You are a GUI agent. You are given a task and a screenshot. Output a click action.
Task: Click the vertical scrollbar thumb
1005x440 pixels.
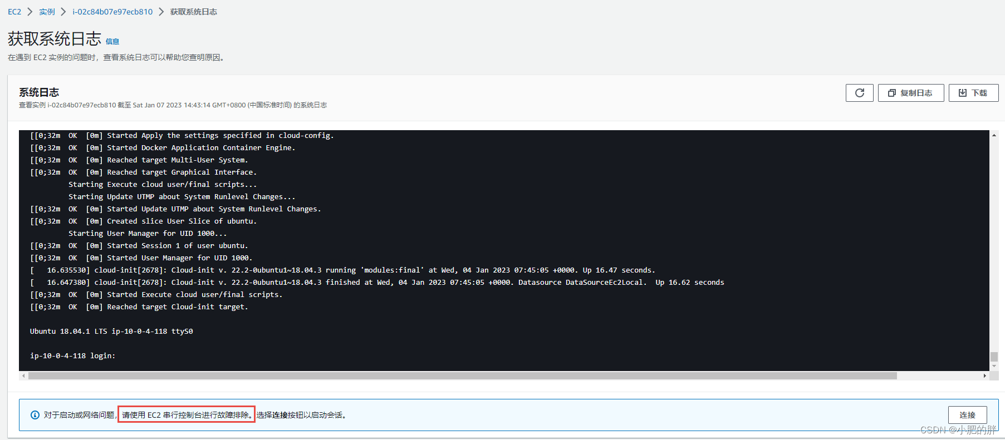994,357
